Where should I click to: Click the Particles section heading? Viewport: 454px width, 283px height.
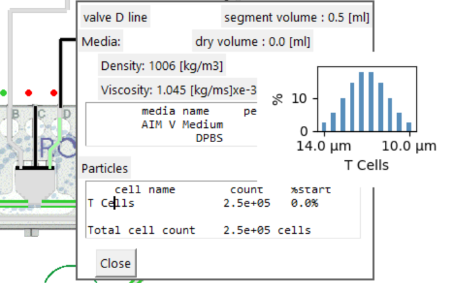tap(105, 169)
